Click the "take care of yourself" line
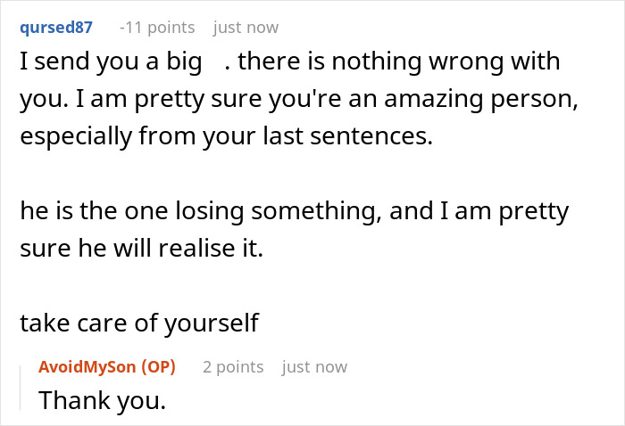 138,322
